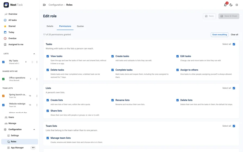
Task: Click the My Tasks list checkbox icon
Action: [3, 62]
